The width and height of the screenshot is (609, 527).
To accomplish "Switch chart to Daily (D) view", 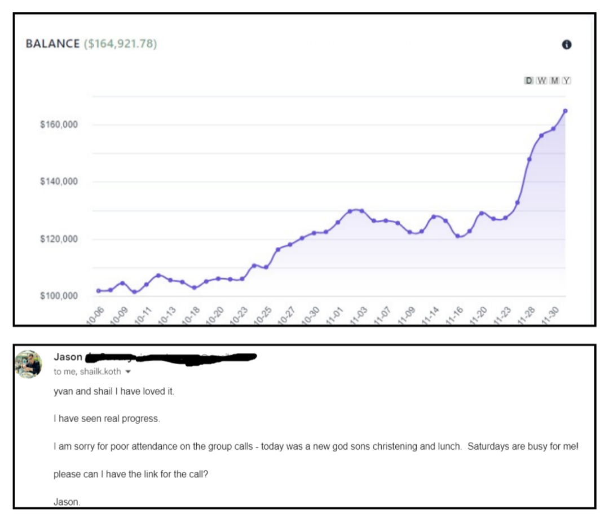I will point(528,81).
